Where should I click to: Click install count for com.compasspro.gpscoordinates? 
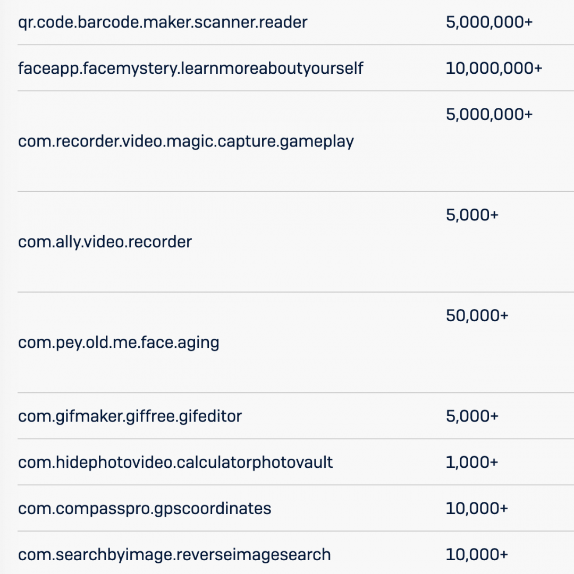click(477, 508)
